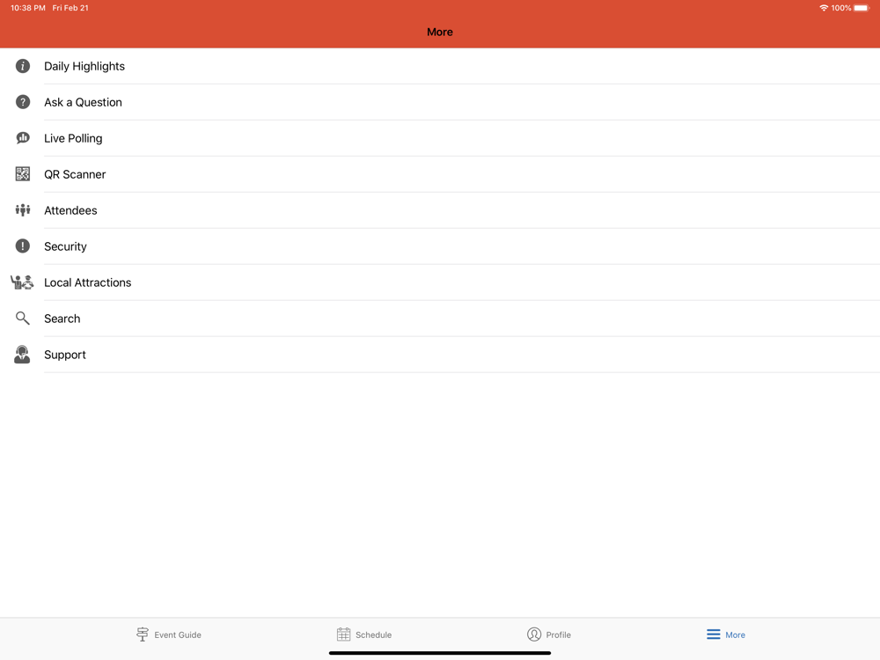Tap the Live Polling chart bubble icon

point(23,138)
